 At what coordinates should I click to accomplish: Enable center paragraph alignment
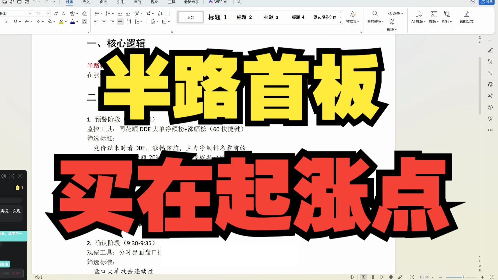104,21
